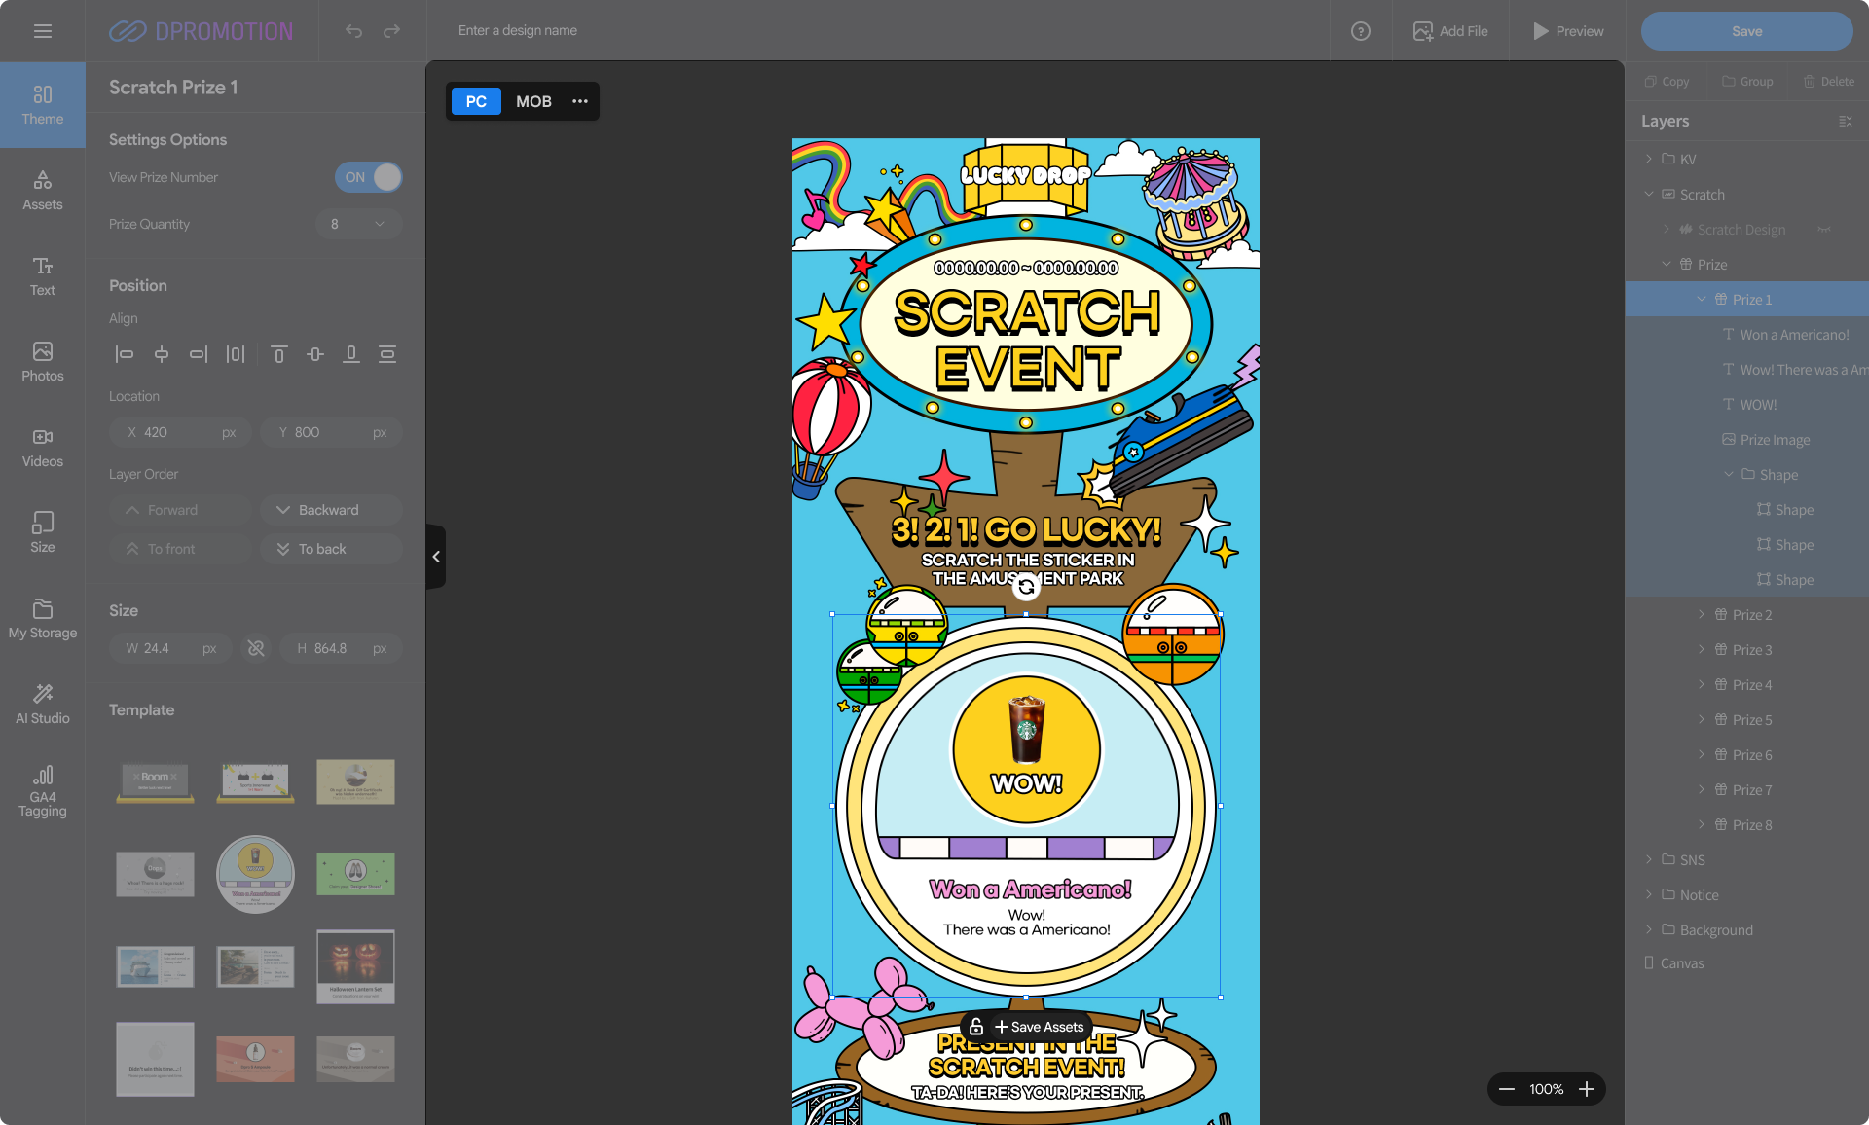The height and width of the screenshot is (1125, 1869).
Task: Open the Photos sidebar tab
Action: [x=43, y=361]
